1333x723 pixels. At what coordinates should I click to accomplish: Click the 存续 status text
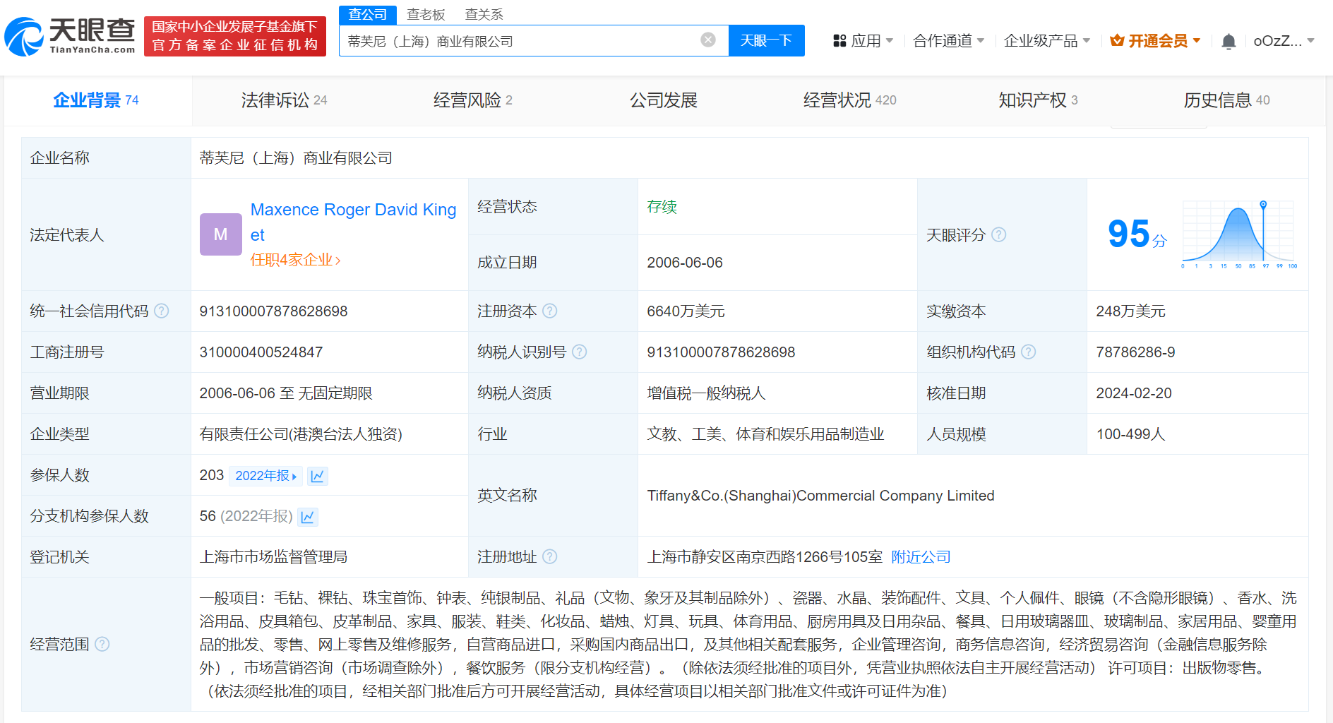662,206
